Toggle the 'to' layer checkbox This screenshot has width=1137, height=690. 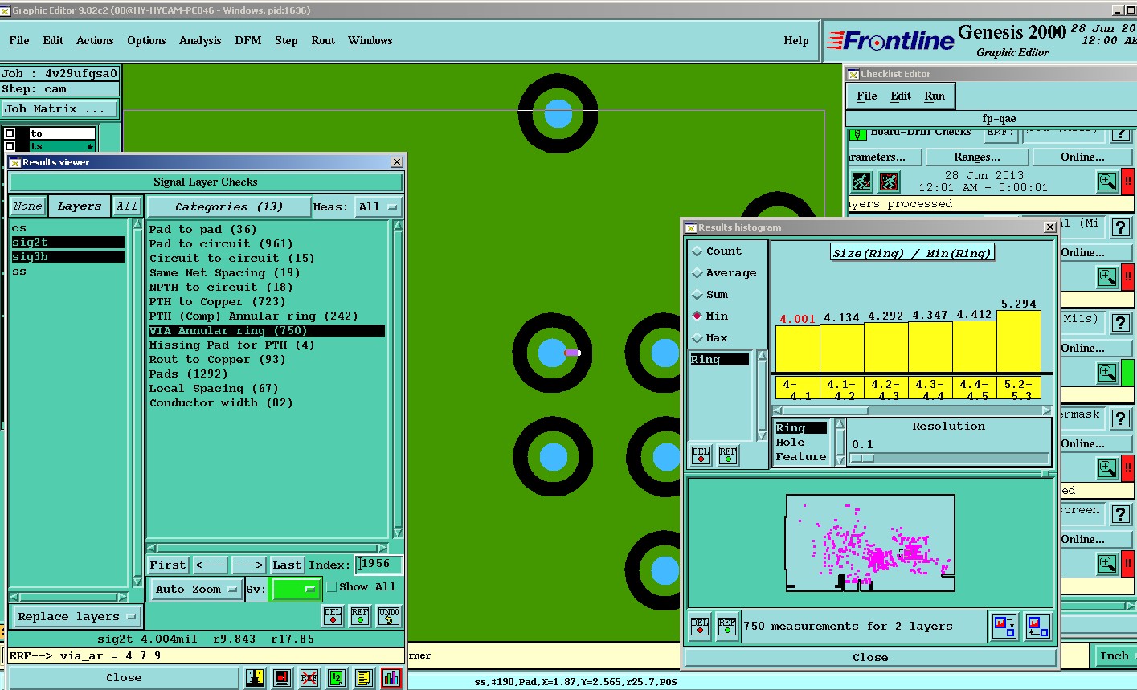point(10,133)
